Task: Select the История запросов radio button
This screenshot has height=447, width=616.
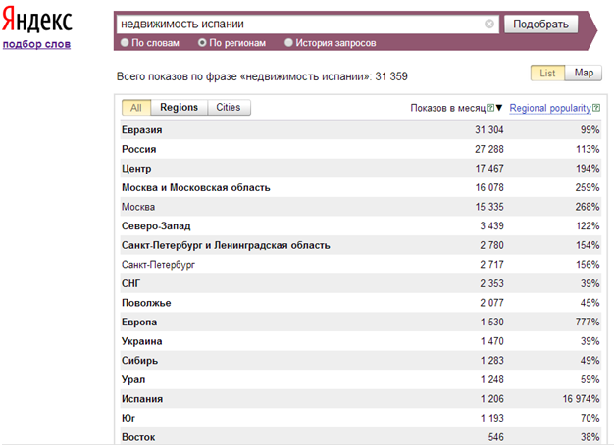Action: pos(288,43)
